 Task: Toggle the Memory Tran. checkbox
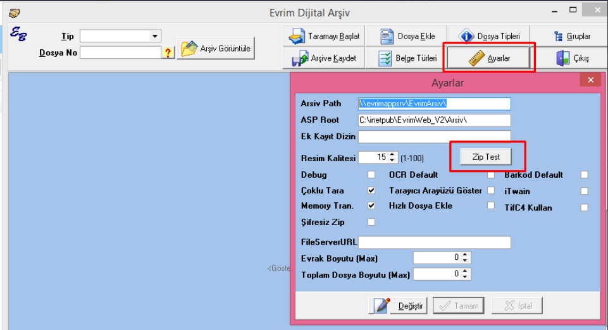(x=371, y=205)
